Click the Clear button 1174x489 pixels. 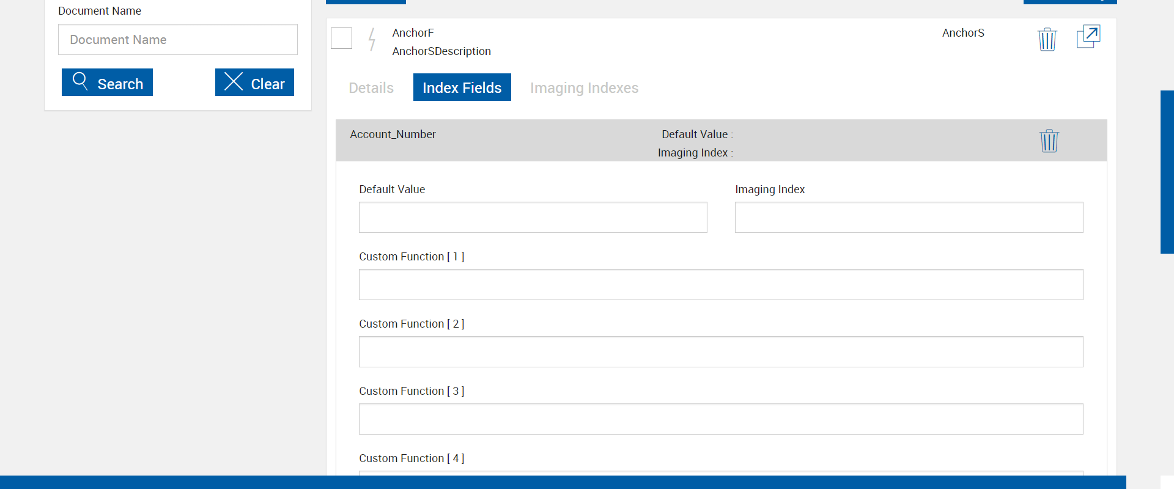(254, 83)
